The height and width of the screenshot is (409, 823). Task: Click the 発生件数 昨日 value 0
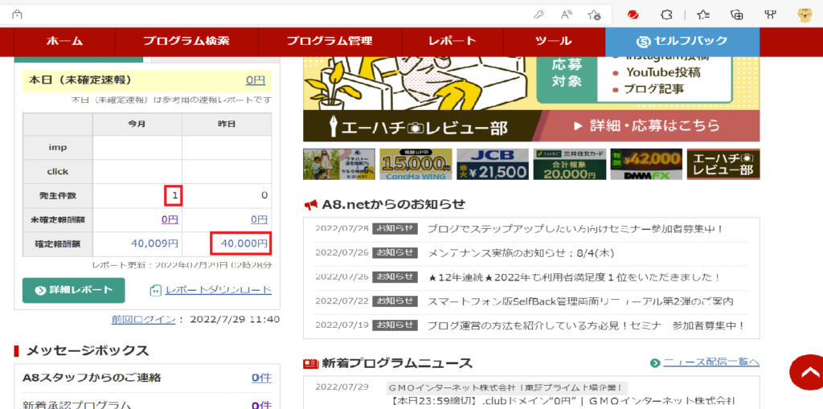point(265,196)
